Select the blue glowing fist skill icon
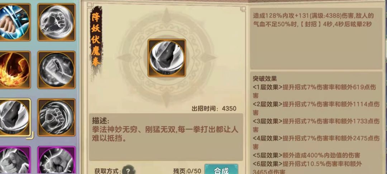 14,22
